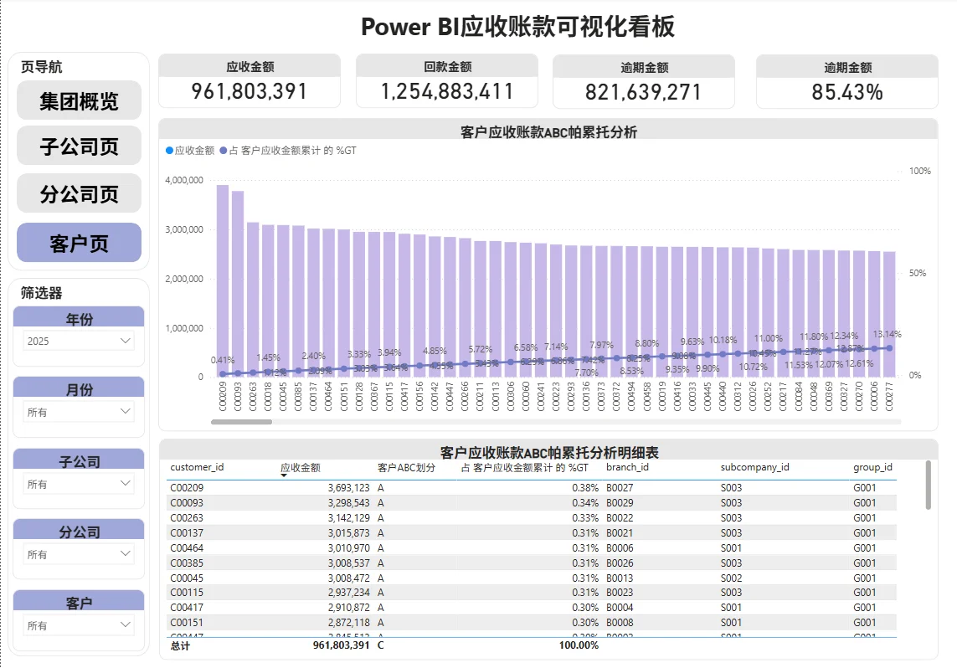Click the group_id column header

coord(872,467)
